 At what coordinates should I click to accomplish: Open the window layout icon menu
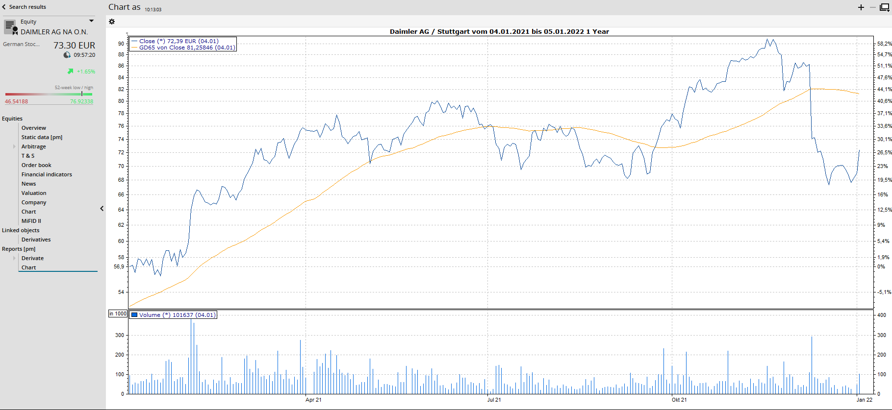click(x=884, y=7)
